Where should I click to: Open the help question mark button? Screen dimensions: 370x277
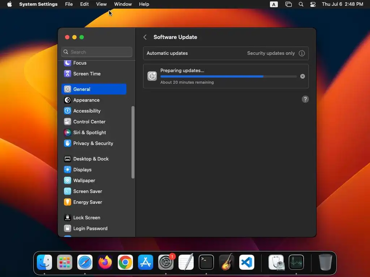(x=305, y=99)
